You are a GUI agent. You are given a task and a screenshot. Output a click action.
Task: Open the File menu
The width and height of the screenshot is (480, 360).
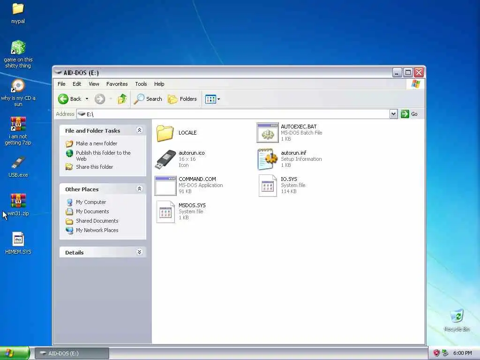[x=61, y=84]
